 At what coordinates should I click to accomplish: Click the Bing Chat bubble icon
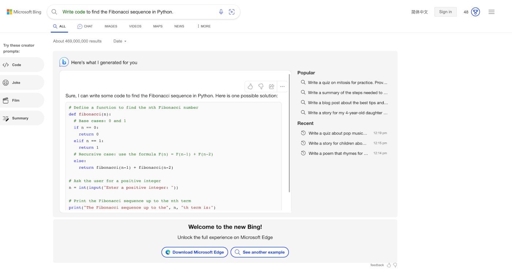64,62
